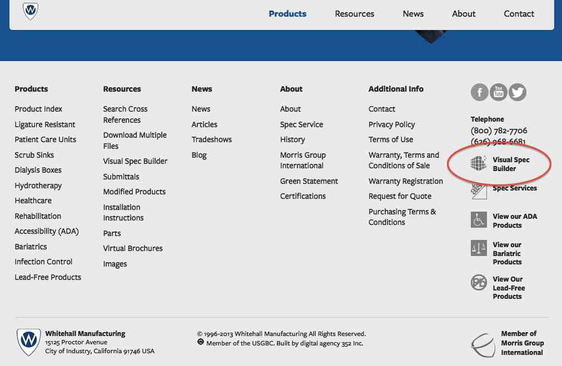Screen dimensions: 562x366
Task: Open Privacy Policy link
Action: (391, 124)
